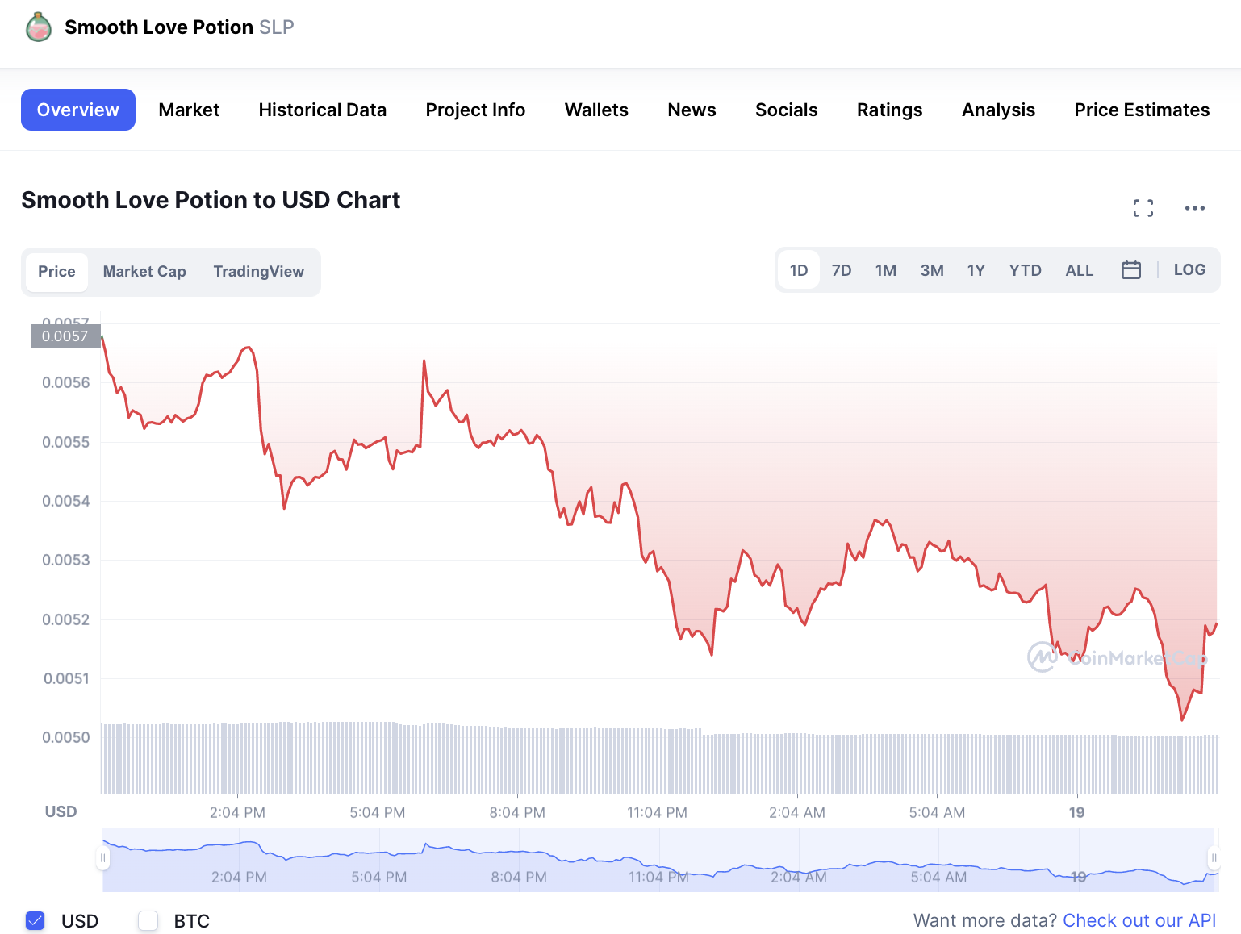Toggle the LOG scale option
The width and height of the screenshot is (1241, 934).
(1189, 270)
